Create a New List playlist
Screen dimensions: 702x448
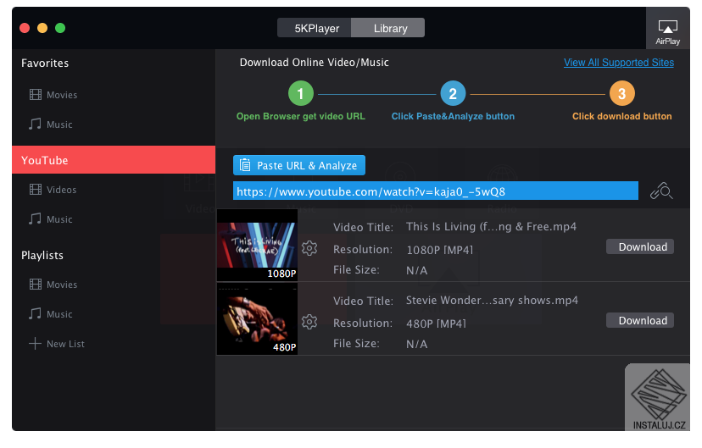point(65,344)
